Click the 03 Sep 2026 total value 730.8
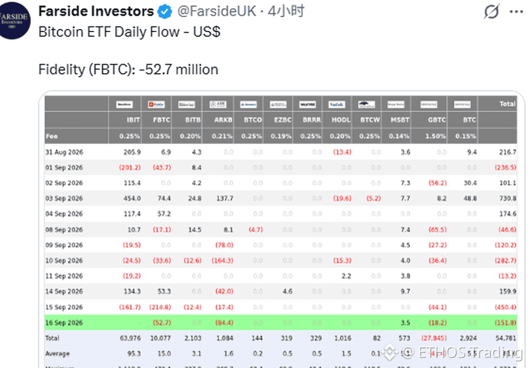This screenshot has height=368, width=528. [508, 199]
